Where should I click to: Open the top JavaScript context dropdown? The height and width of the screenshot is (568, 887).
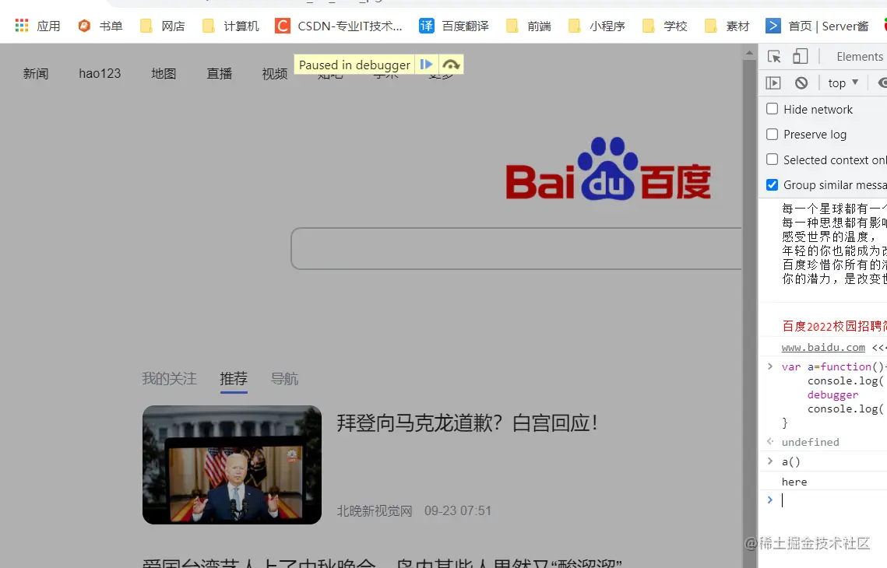[843, 83]
